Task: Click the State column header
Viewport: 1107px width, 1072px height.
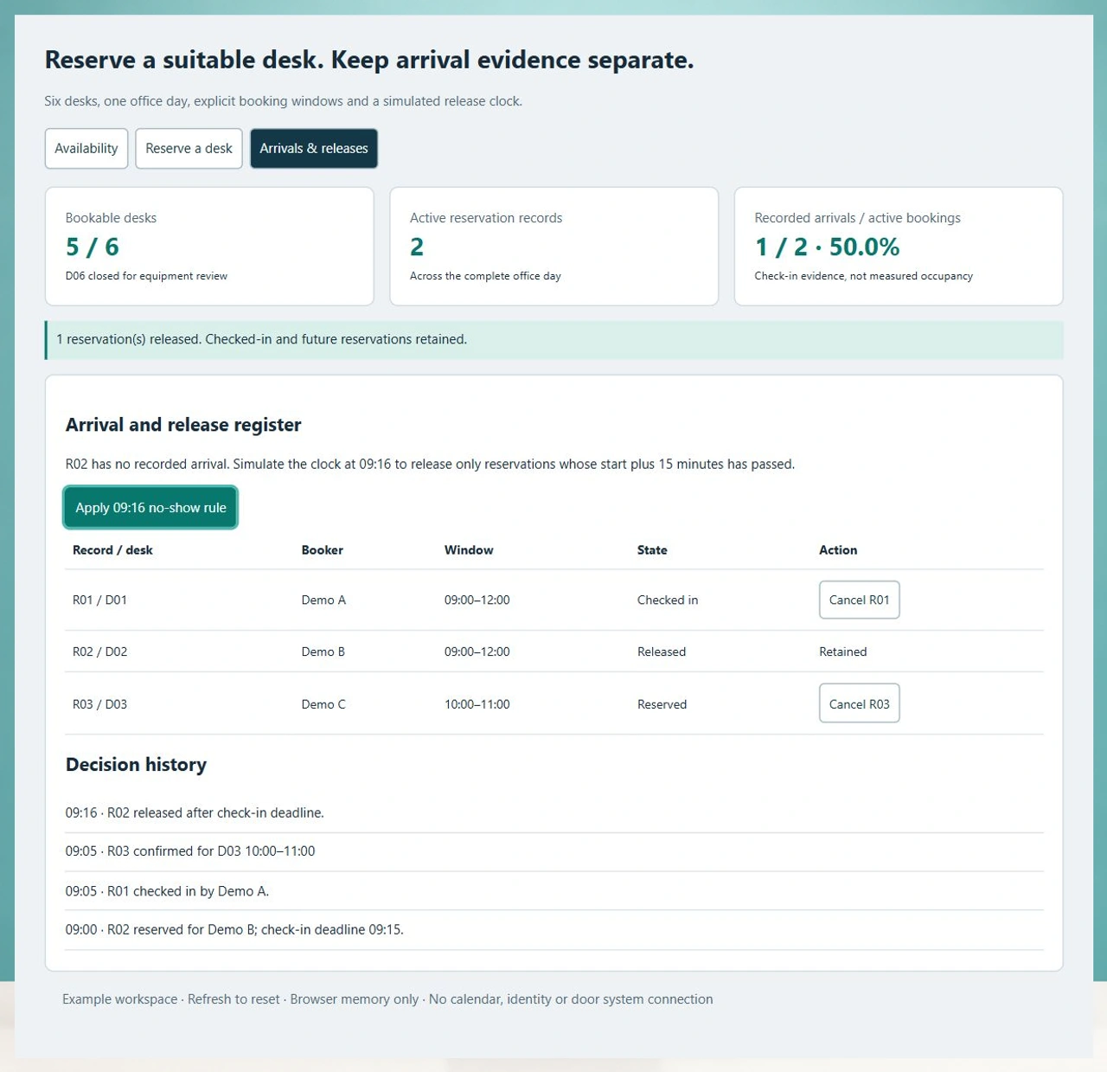Action: point(652,550)
